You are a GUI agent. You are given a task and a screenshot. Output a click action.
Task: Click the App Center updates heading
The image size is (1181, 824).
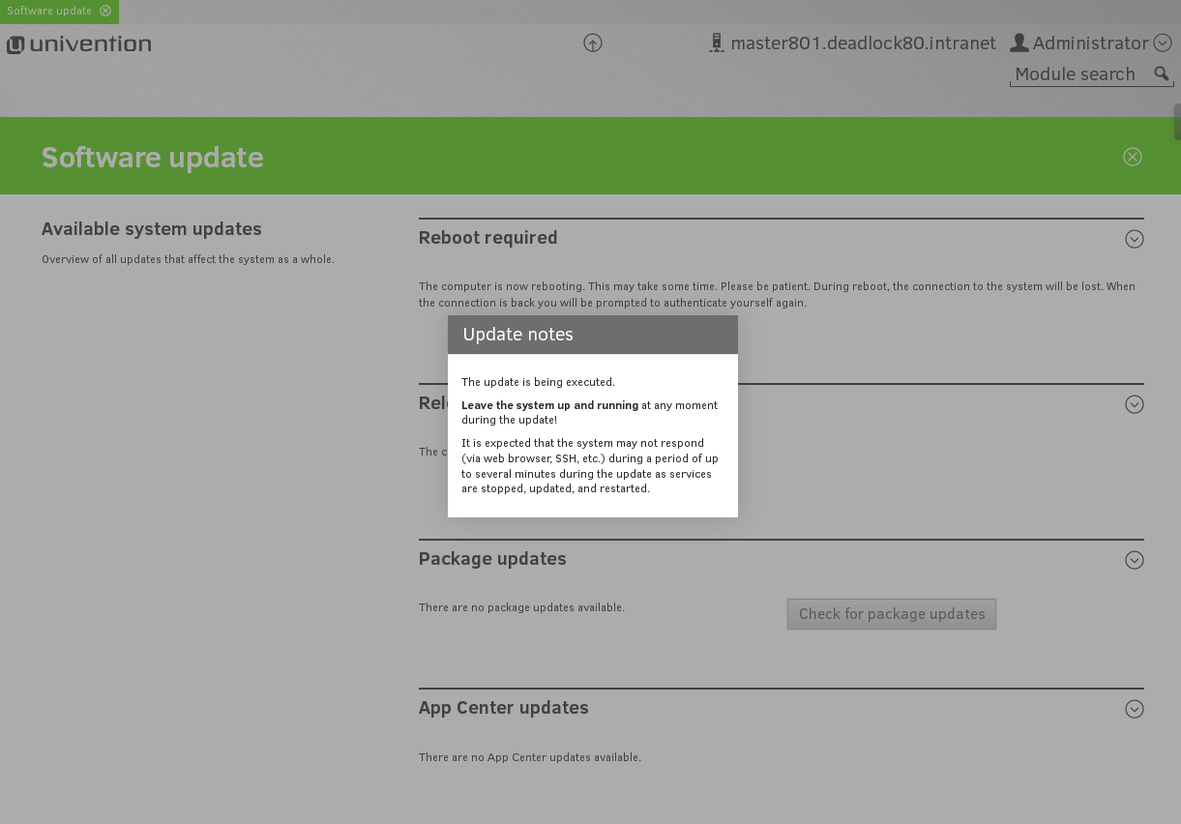tap(503, 708)
